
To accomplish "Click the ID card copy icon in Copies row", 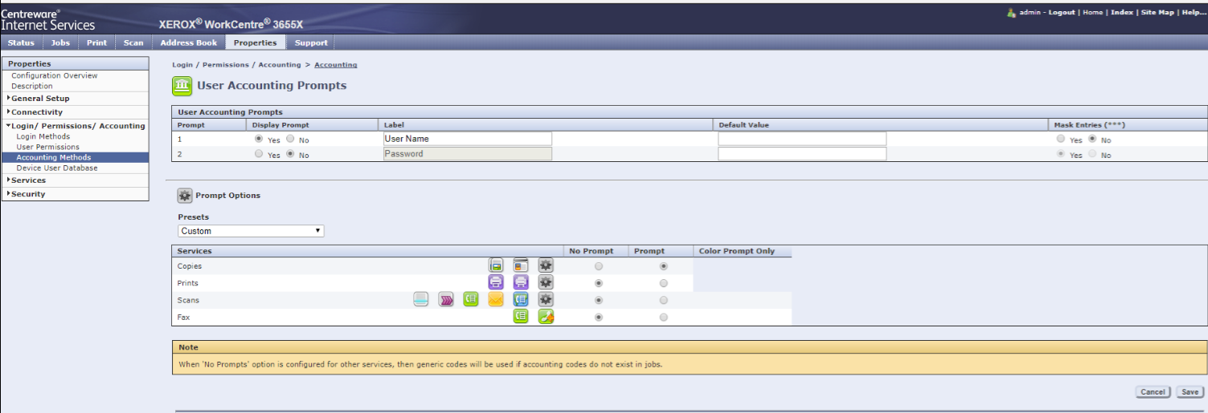I will 521,265.
